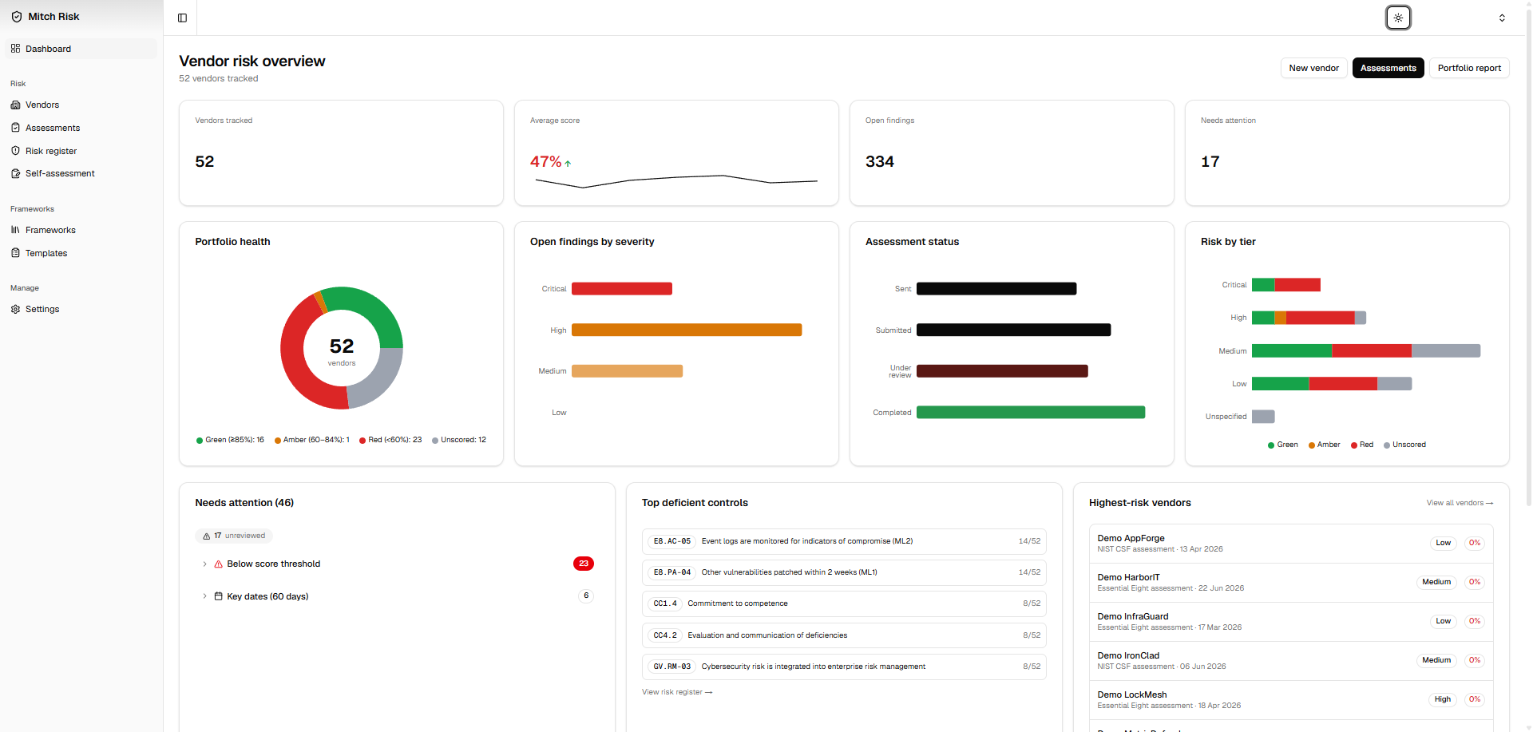Click the Vendors tracked 52 card
The height and width of the screenshot is (732, 1533).
[341, 152]
